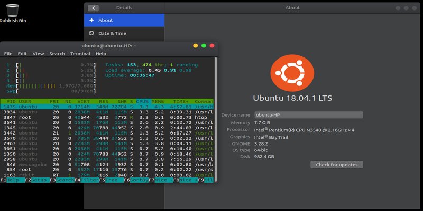The image size is (423, 211).
Task: Maximize the terminal with the green button
Action: 203,46
